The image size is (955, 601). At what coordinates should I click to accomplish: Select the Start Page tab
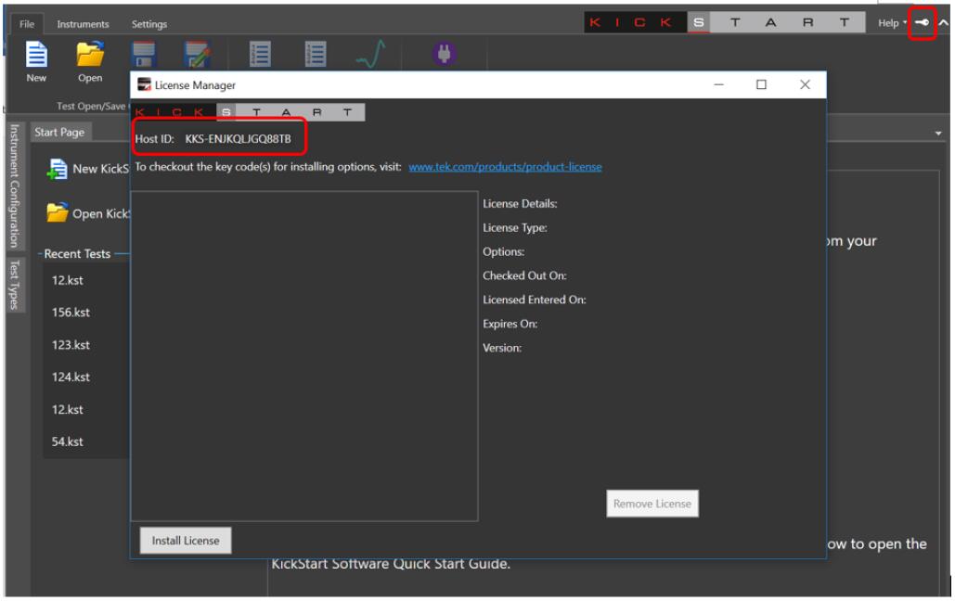coord(59,132)
